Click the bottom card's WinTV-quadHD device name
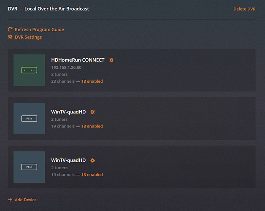This screenshot has height=211, width=265. pos(68,160)
